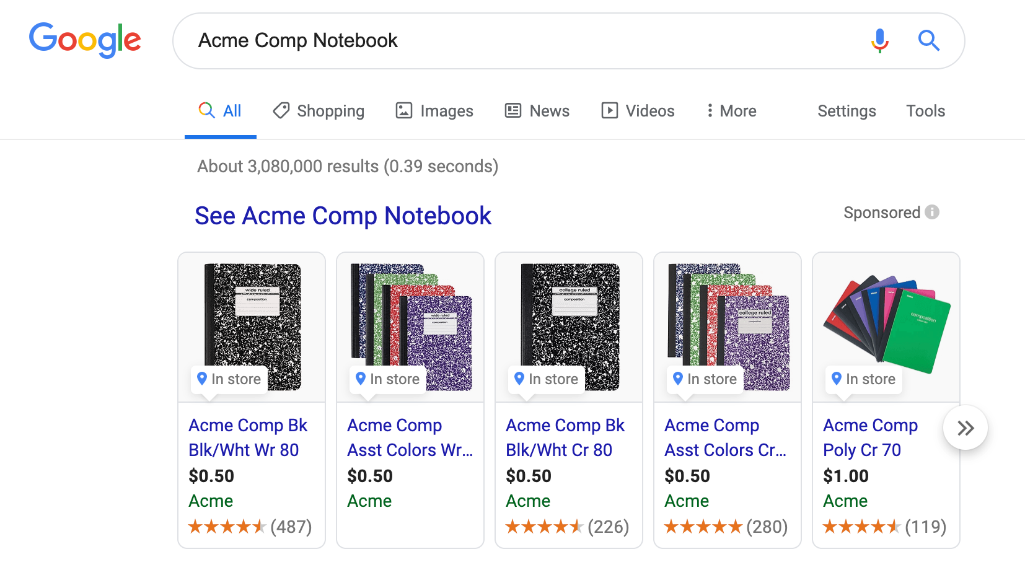Switch to the Images tab
The image size is (1025, 575).
tap(434, 111)
